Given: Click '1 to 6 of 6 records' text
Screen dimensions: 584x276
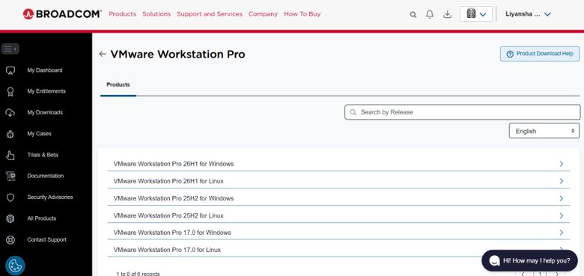Looking at the screenshot, I should click(138, 274).
